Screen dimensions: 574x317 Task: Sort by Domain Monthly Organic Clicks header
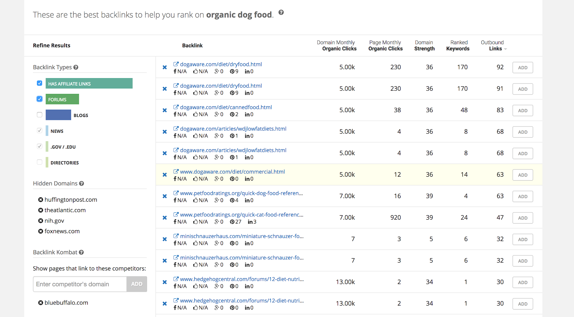pyautogui.click(x=337, y=45)
